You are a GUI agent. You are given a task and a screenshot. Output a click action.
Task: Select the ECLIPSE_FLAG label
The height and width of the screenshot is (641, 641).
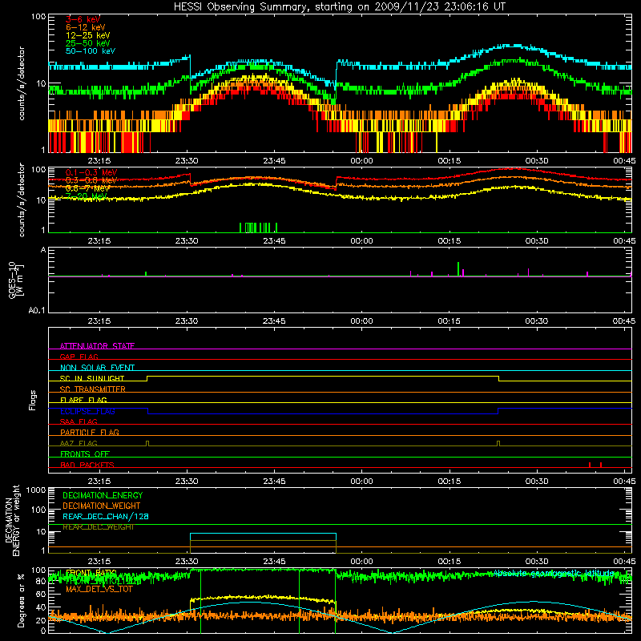(87, 411)
